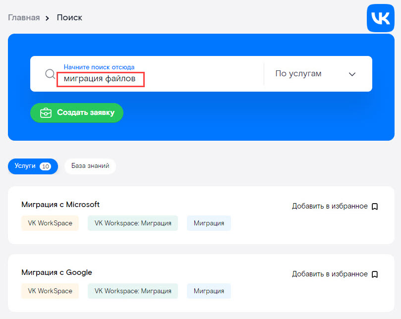Open the Миграция с Microsoft service
The height and width of the screenshot is (319, 401).
pyautogui.click(x=60, y=205)
